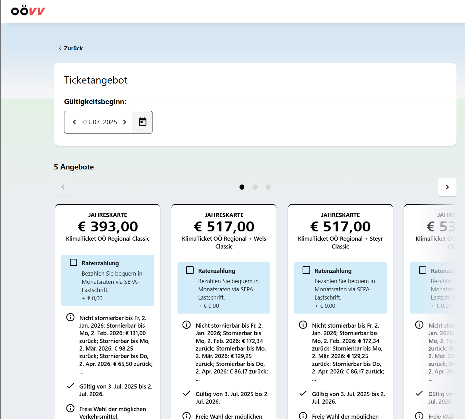The width and height of the screenshot is (465, 419).
Task: Open cancellation info icon on fourth card
Action: pos(419,325)
